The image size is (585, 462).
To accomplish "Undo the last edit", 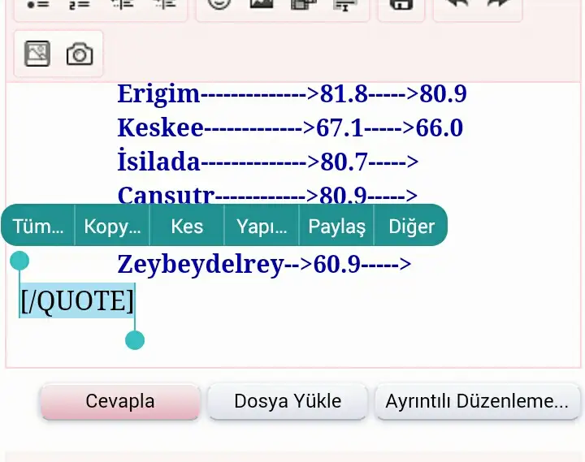I will pyautogui.click(x=457, y=4).
